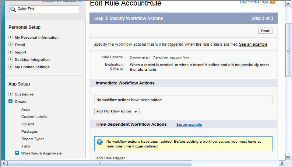Image resolution: width=292 pixels, height=167 pixels.
Task: Collapse the Create section
Action: (10, 101)
